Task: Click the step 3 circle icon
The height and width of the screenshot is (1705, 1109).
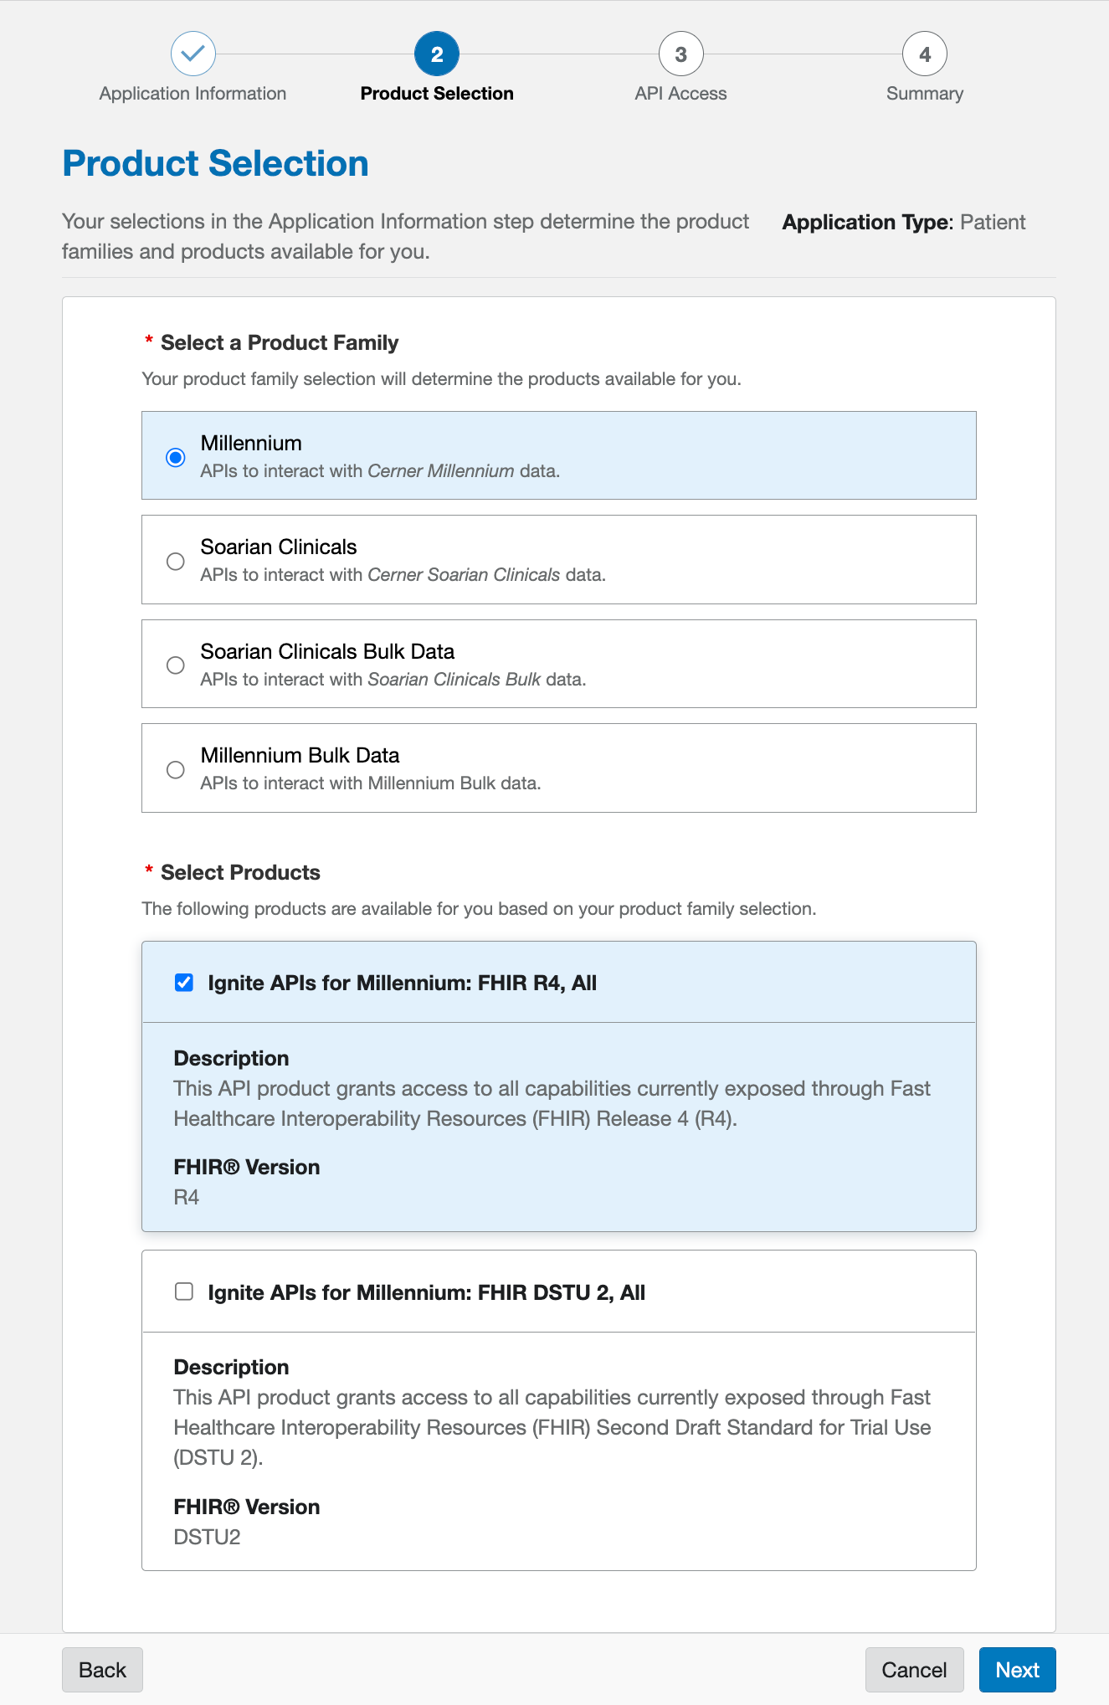Action: pyautogui.click(x=681, y=54)
